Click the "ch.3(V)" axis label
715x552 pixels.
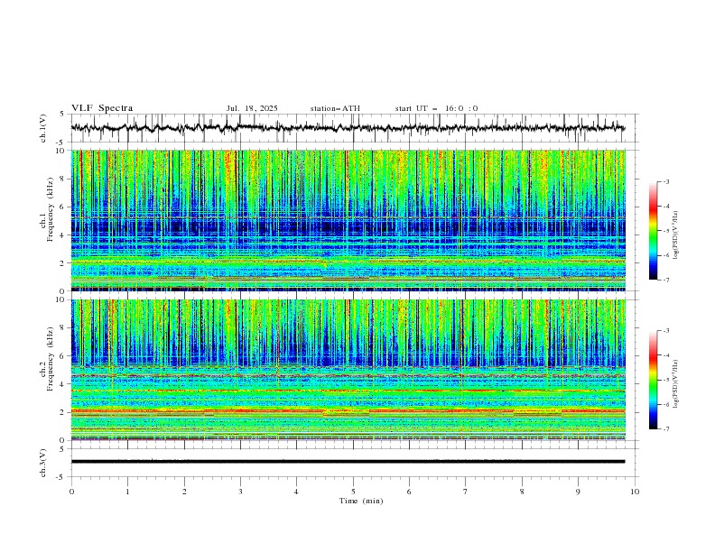(43, 463)
